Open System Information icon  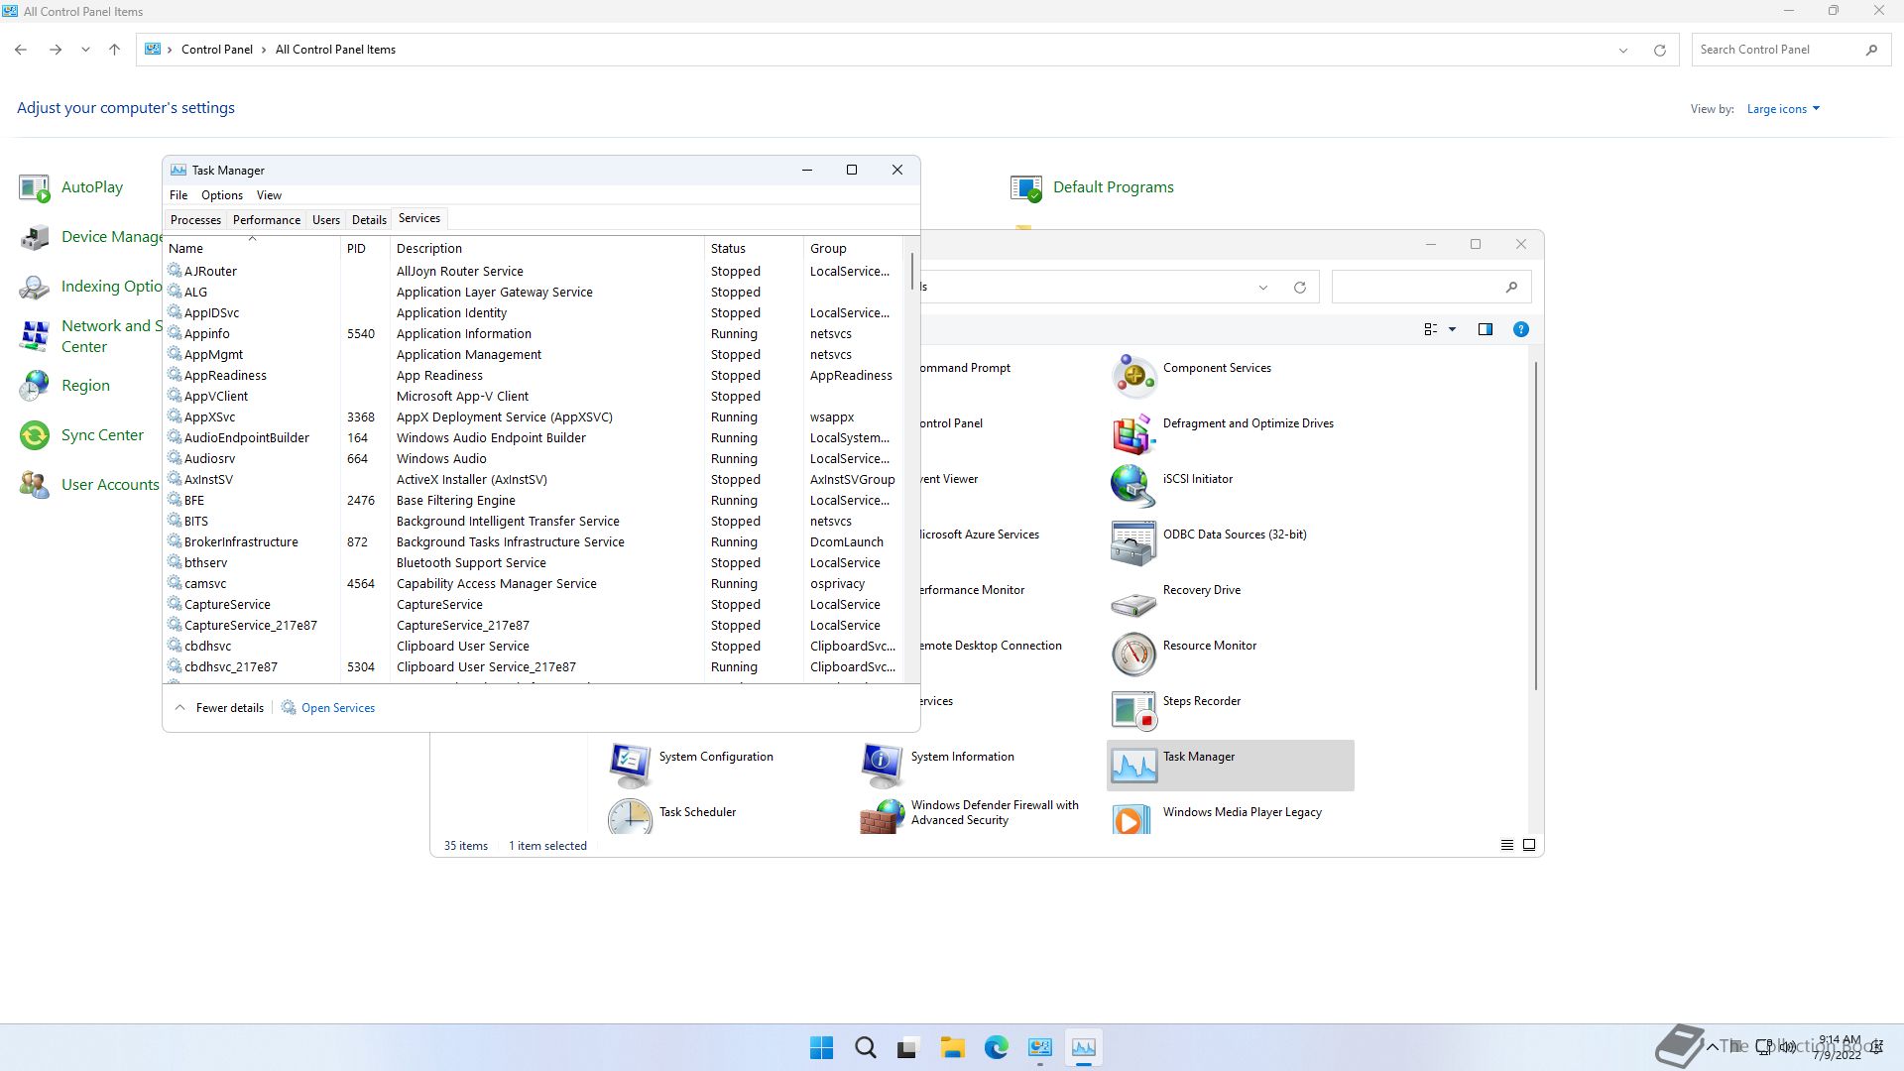point(882,765)
